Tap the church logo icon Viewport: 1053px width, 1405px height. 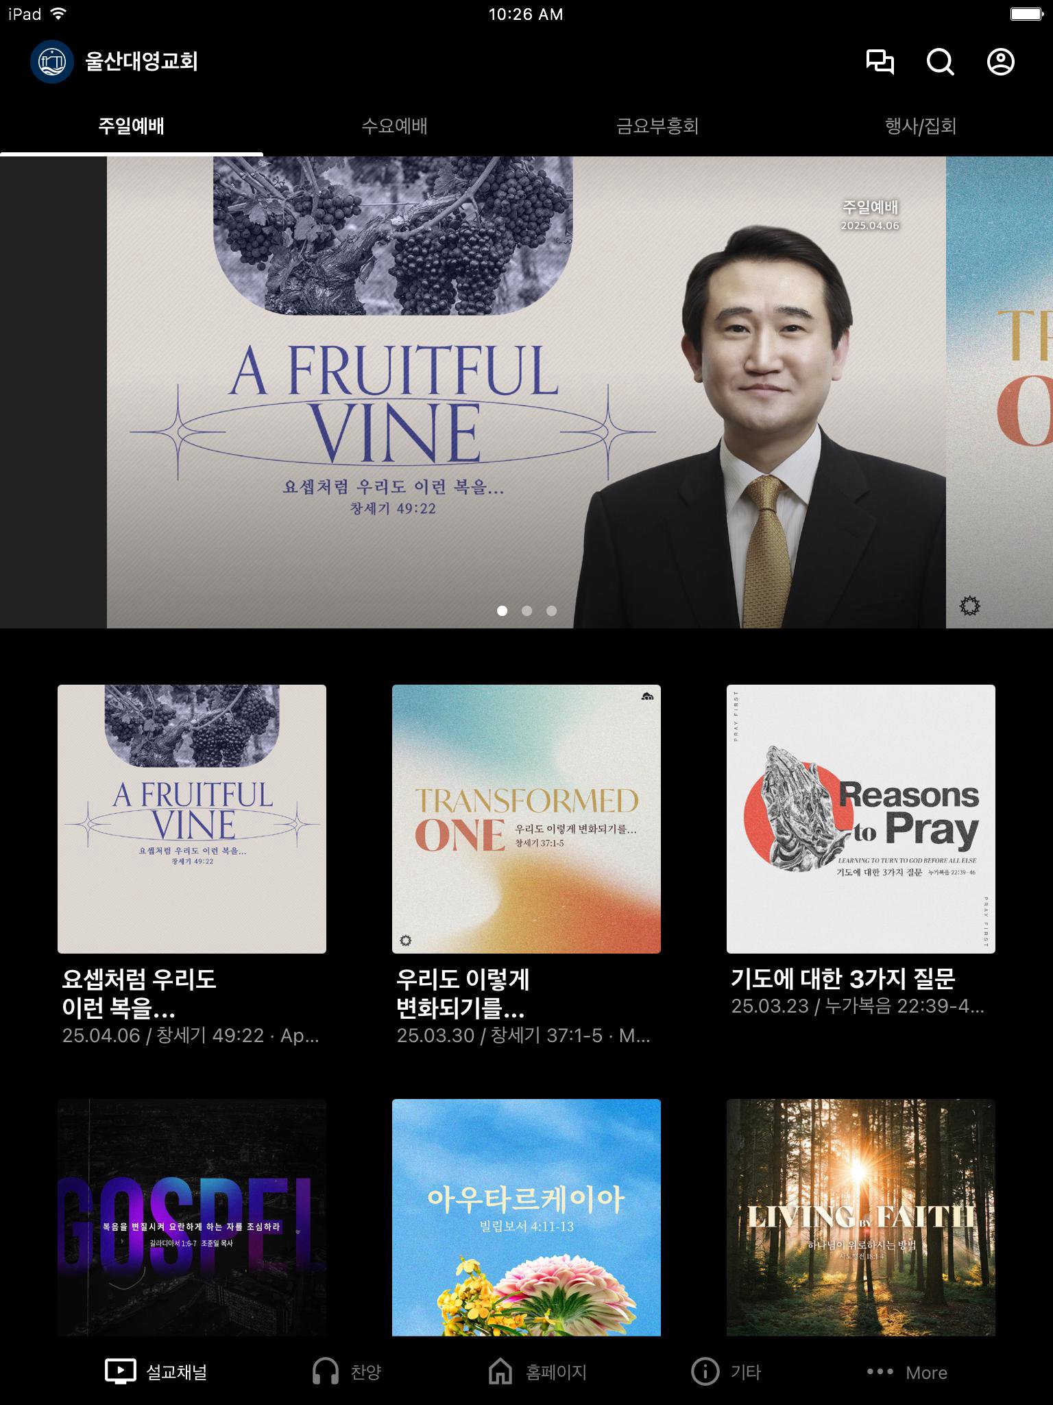[x=52, y=62]
